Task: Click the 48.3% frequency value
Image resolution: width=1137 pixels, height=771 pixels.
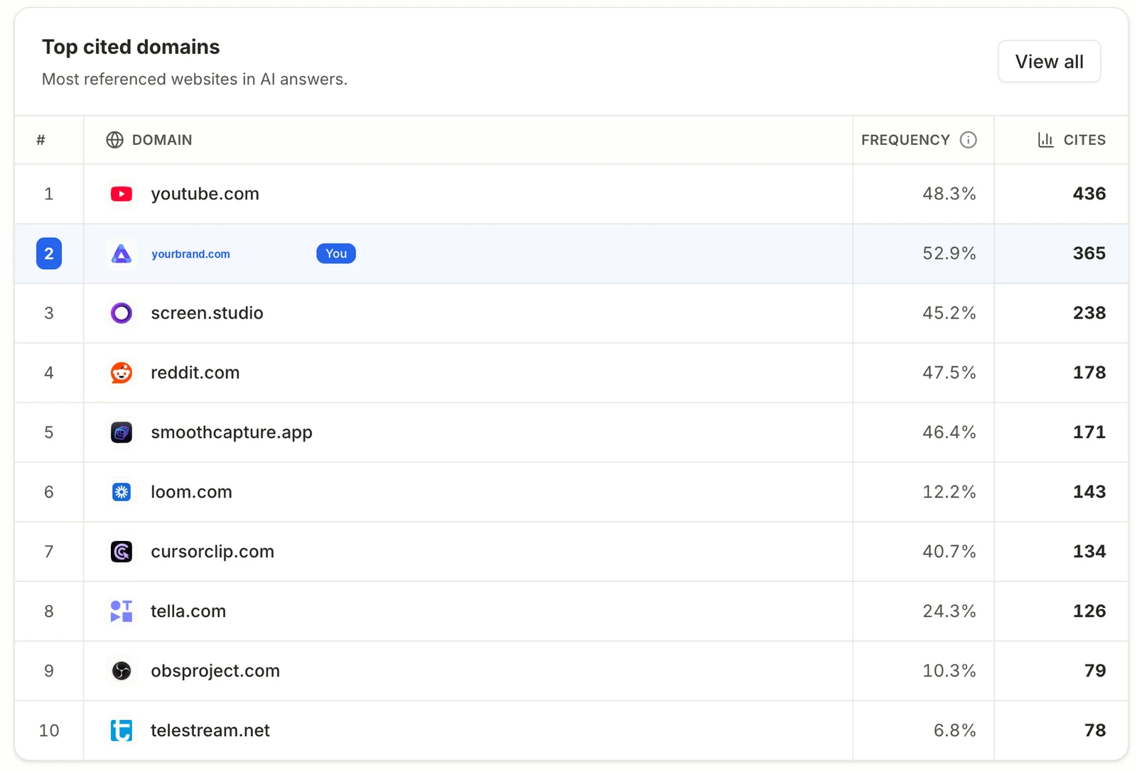Action: click(949, 194)
